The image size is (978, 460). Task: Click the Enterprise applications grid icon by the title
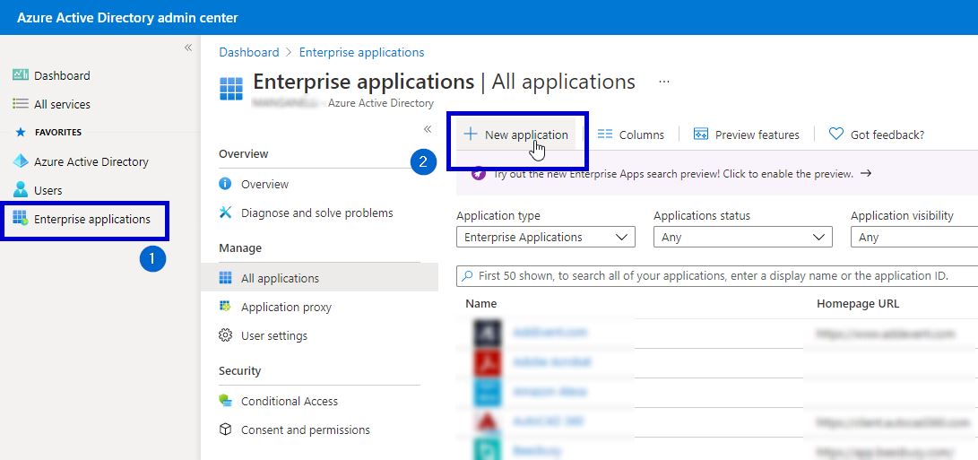point(231,89)
